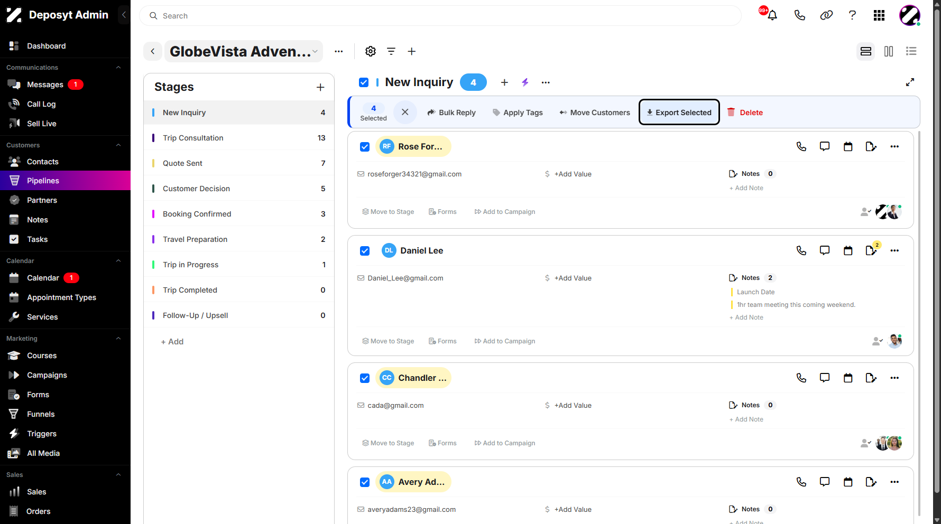The width and height of the screenshot is (941, 524).
Task: Select the Booking Confirmed stage
Action: pos(239,214)
